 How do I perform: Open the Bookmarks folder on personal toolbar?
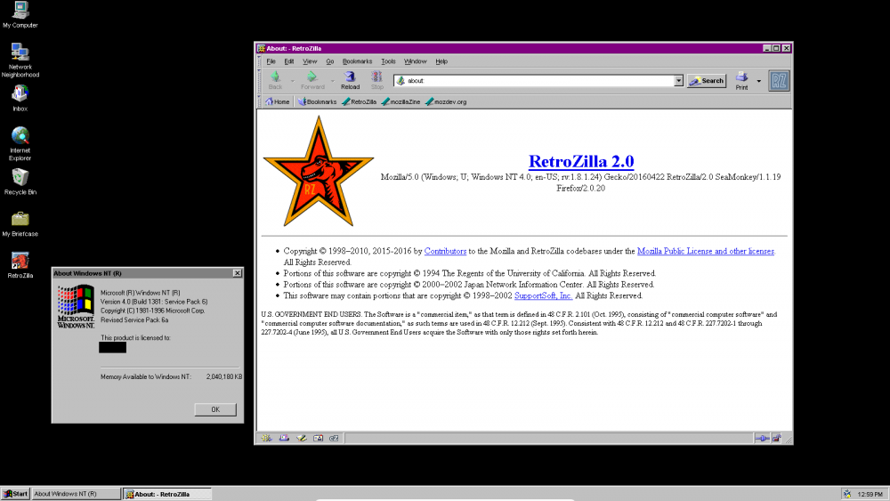click(318, 102)
